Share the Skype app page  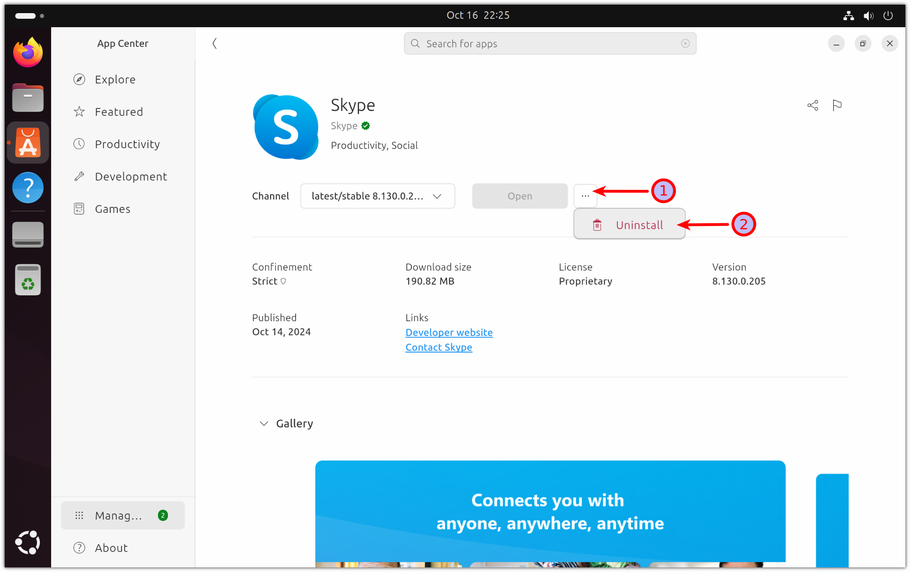tap(812, 106)
